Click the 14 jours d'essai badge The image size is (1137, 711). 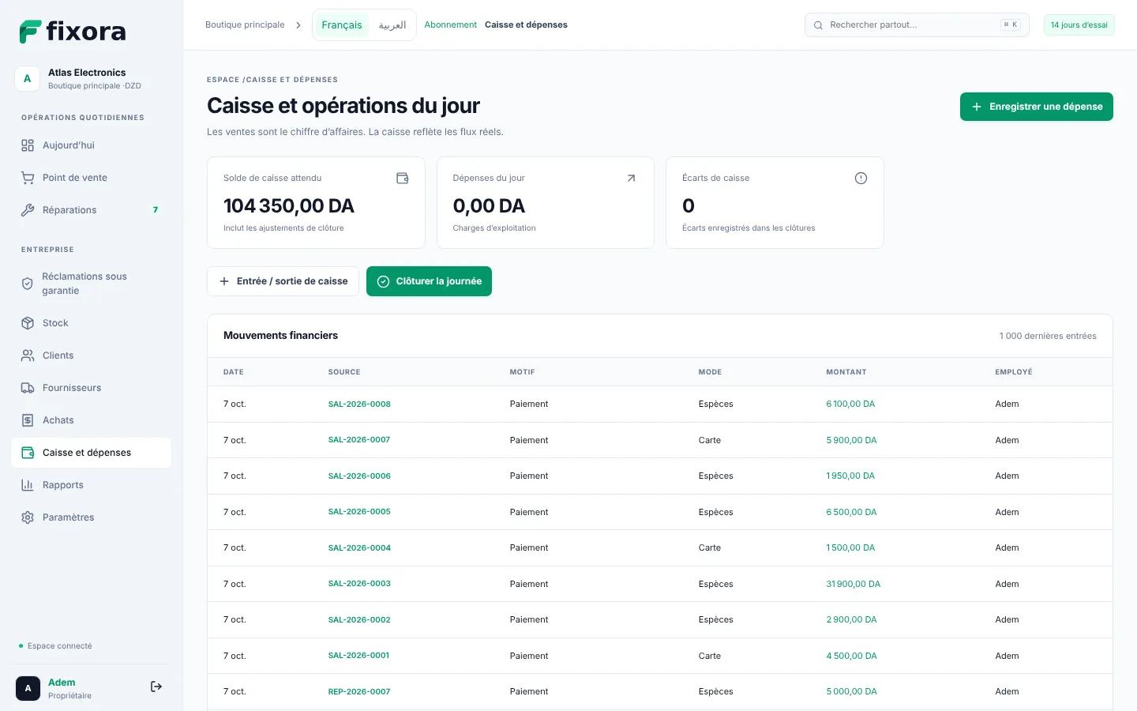pyautogui.click(x=1079, y=25)
